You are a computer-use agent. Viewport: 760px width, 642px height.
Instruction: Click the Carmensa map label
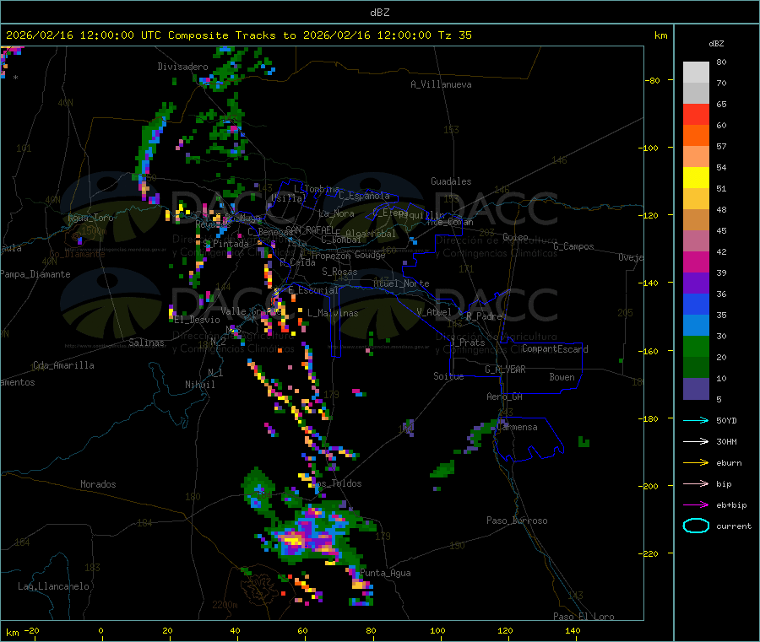point(517,427)
